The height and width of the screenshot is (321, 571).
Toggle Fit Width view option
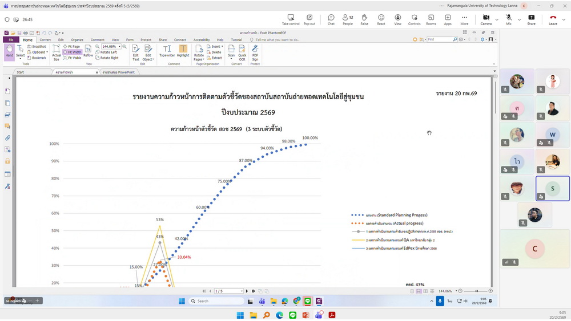click(x=74, y=52)
